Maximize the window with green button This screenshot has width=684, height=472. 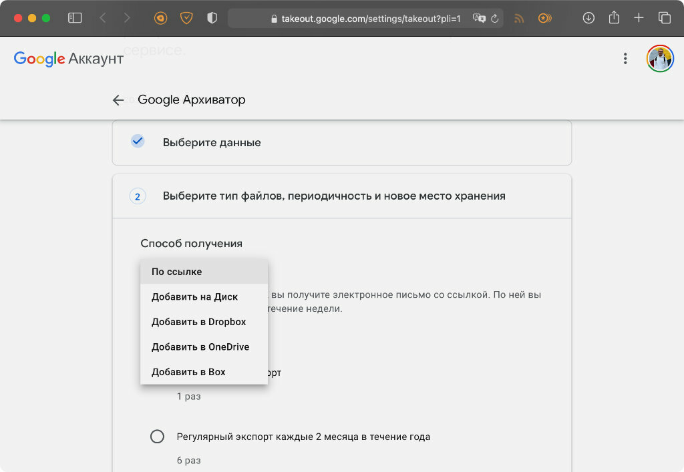click(x=46, y=18)
